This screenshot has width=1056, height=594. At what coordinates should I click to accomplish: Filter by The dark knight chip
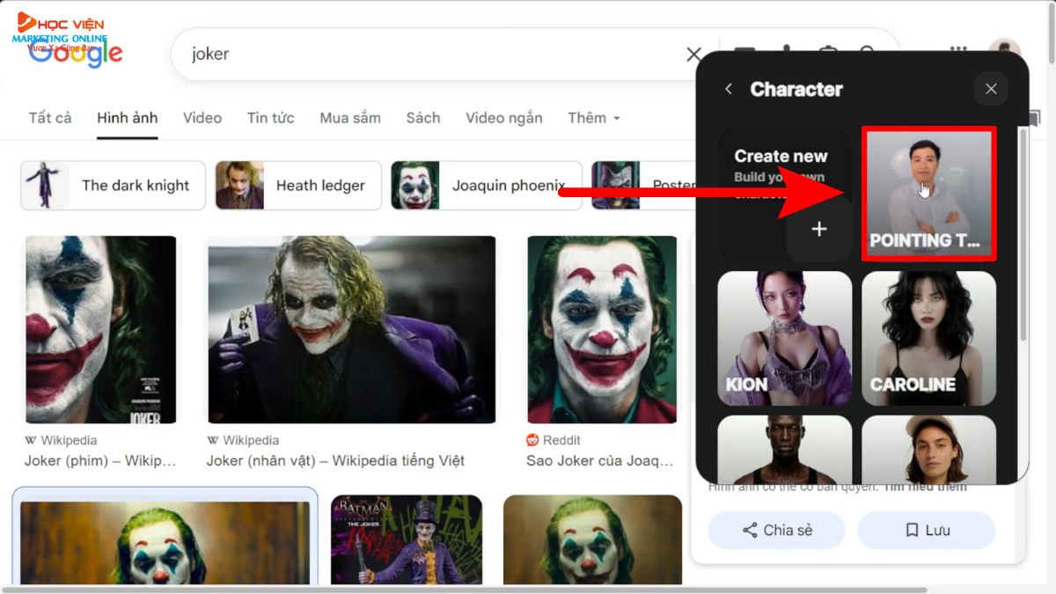tap(113, 186)
